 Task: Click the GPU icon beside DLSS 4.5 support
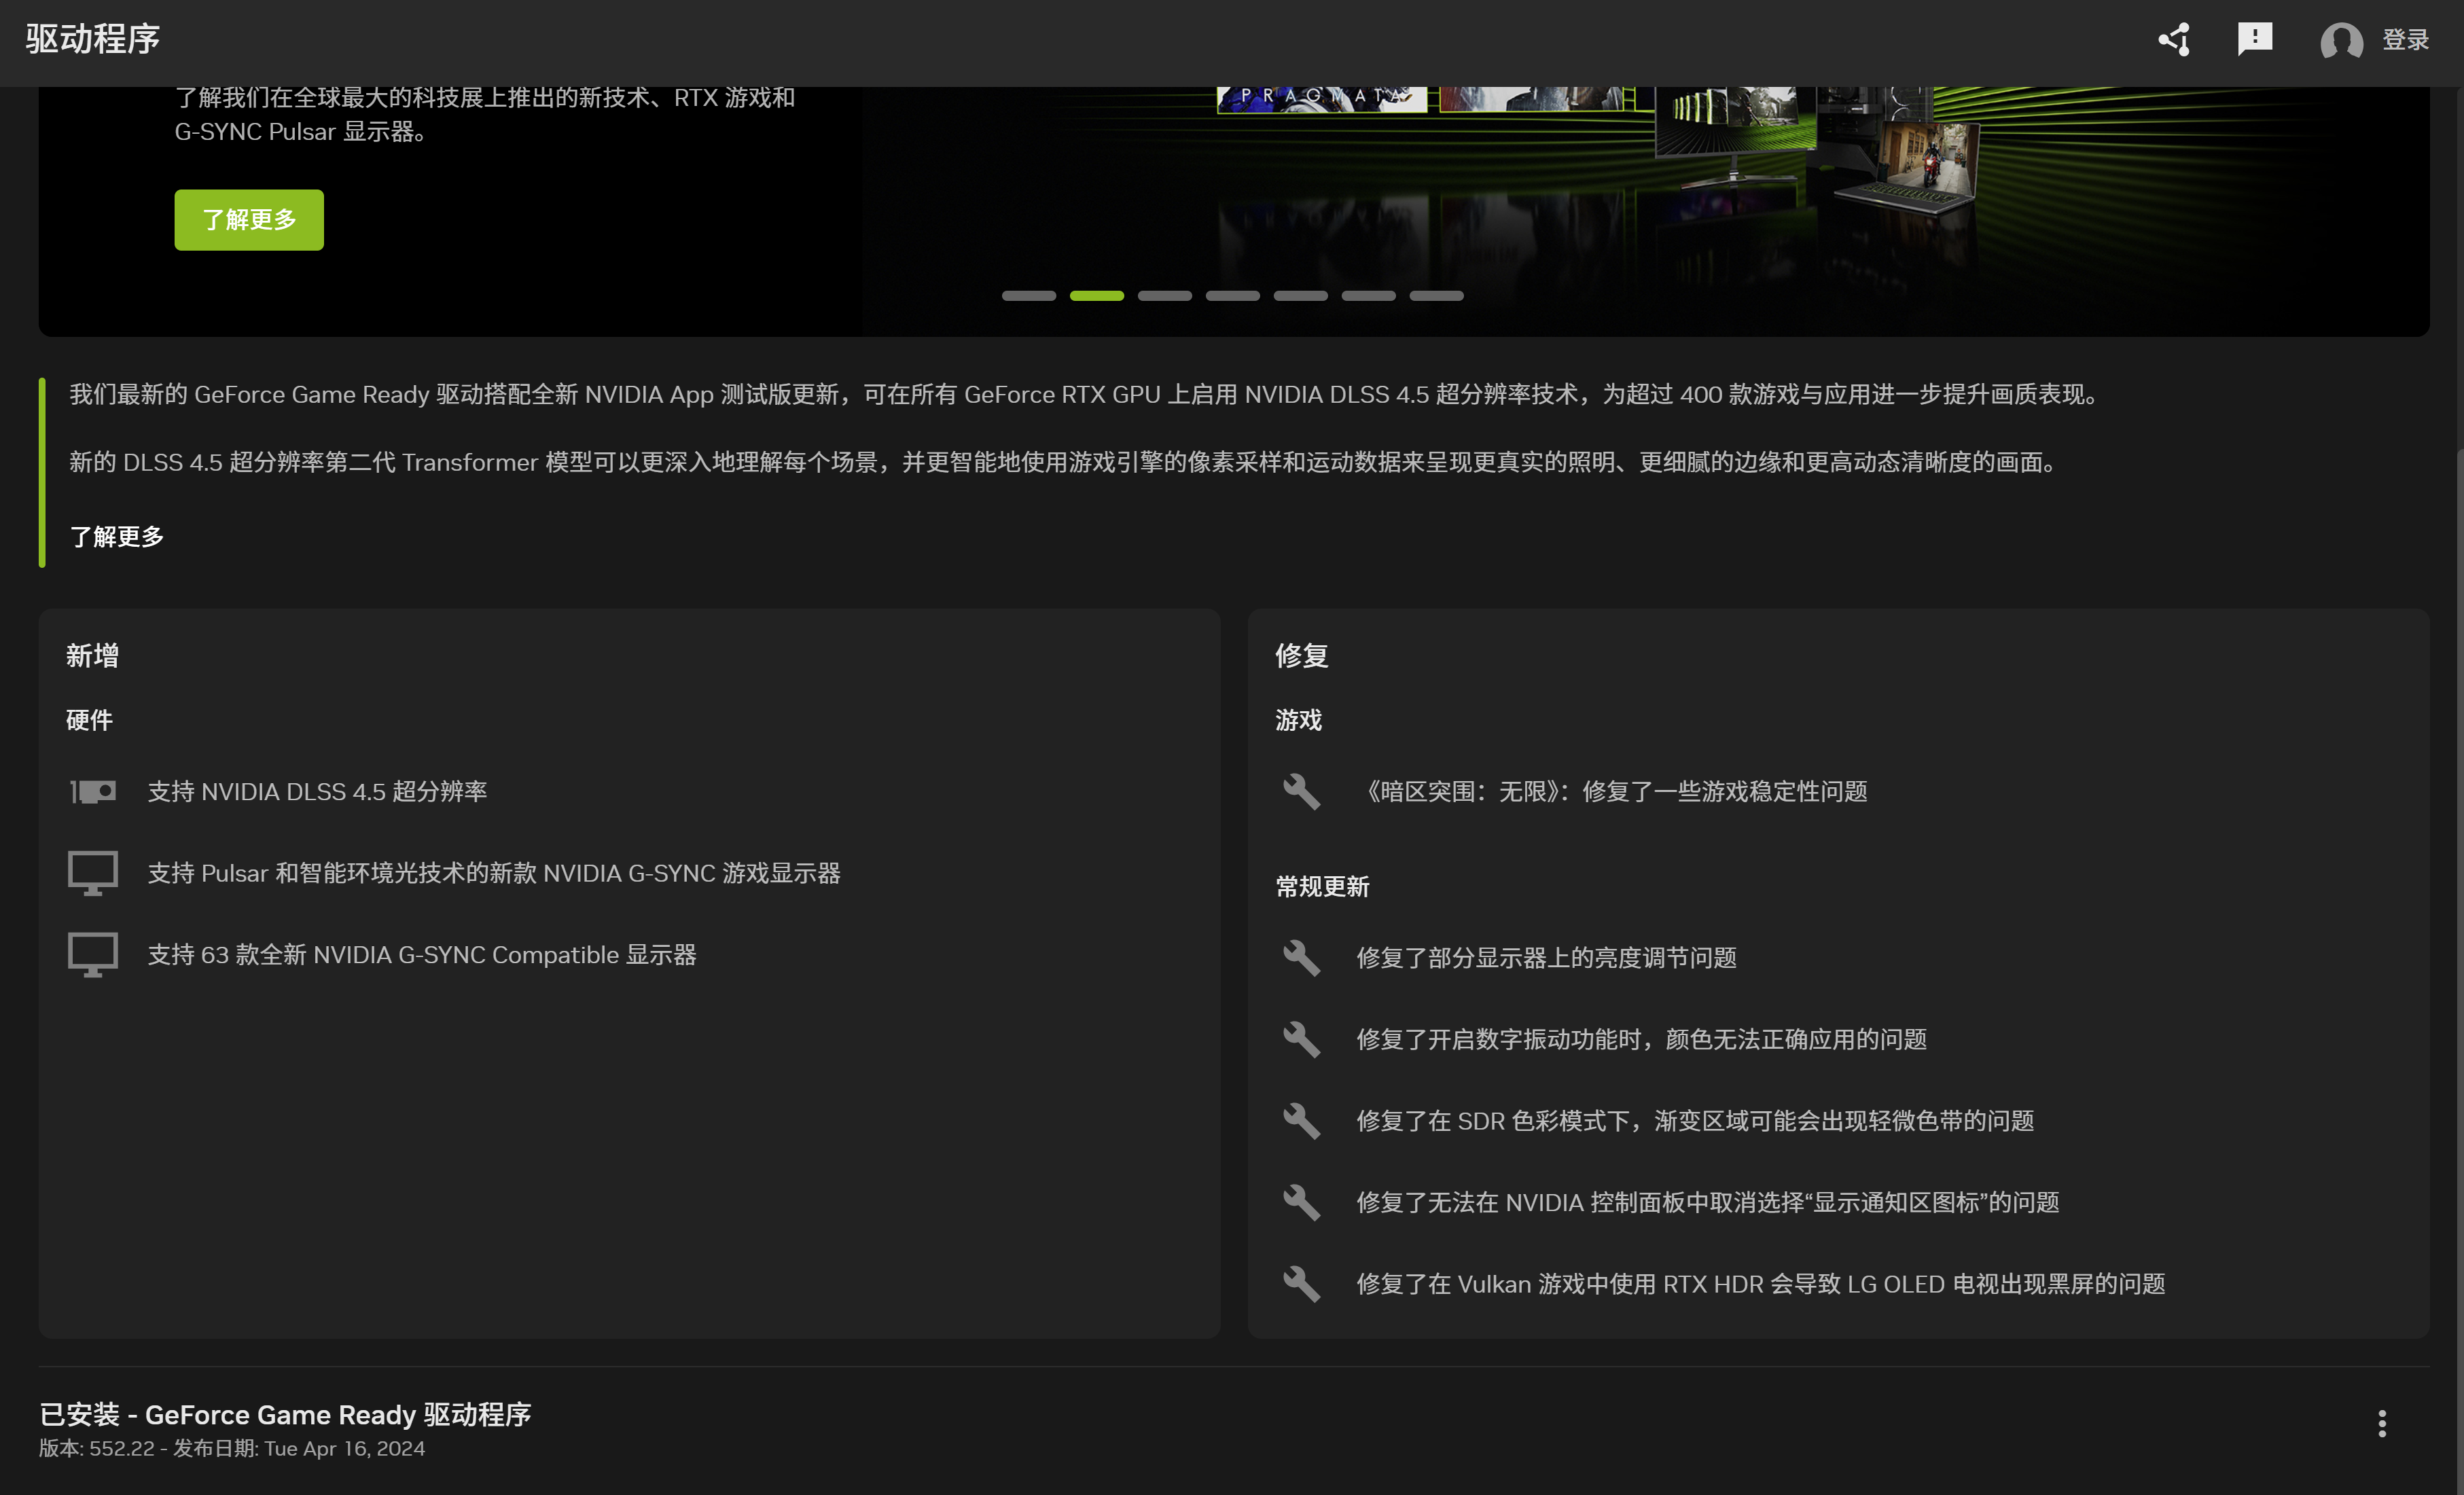93,792
